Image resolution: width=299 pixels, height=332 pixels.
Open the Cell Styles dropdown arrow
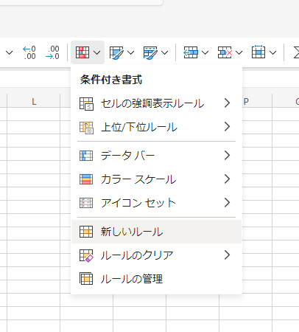coord(165,52)
